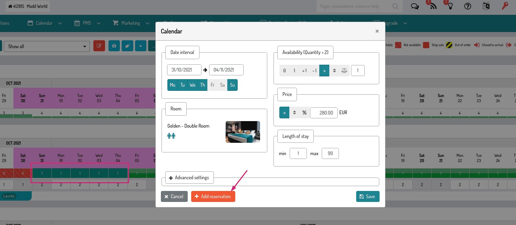Select price percentage mode
516x225 pixels.
(x=304, y=112)
